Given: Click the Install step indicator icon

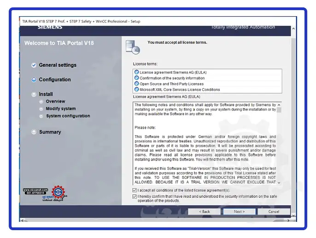Looking at the screenshot, I should (x=34, y=94).
